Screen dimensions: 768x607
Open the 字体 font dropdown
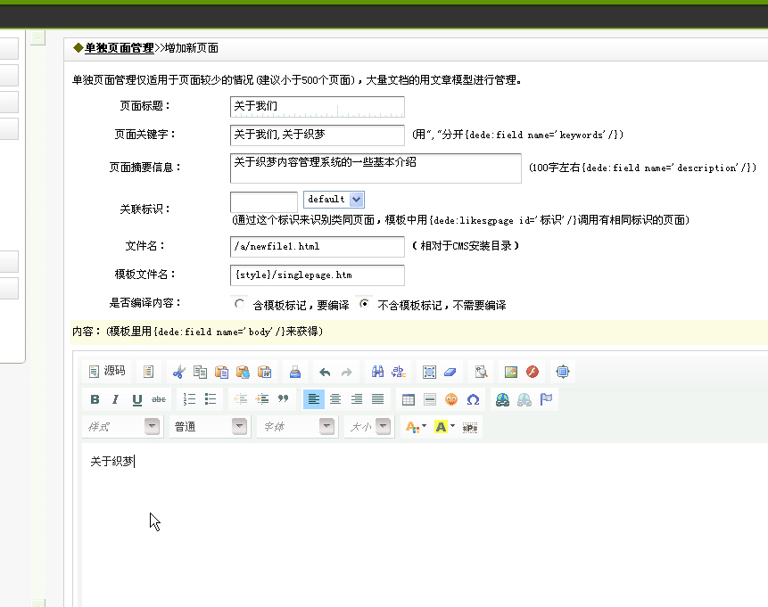click(x=296, y=427)
